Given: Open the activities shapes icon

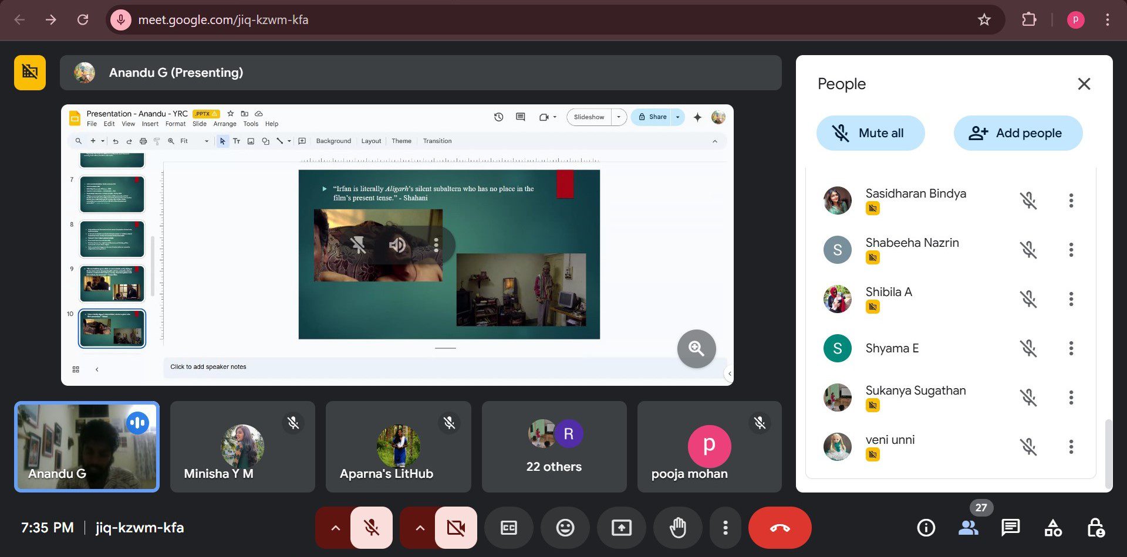Looking at the screenshot, I should (1052, 528).
